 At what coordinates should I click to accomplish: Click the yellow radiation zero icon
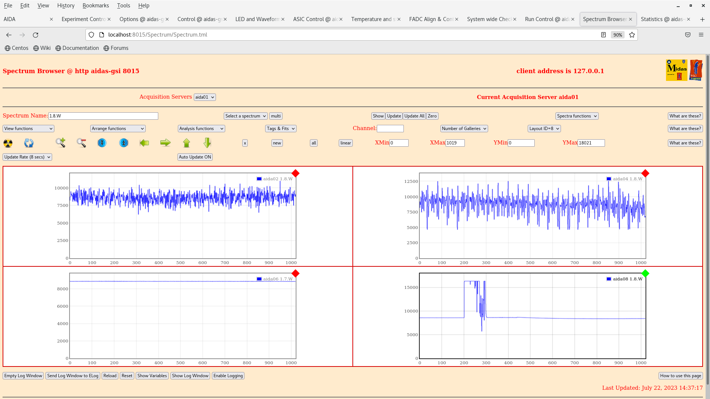coord(8,143)
